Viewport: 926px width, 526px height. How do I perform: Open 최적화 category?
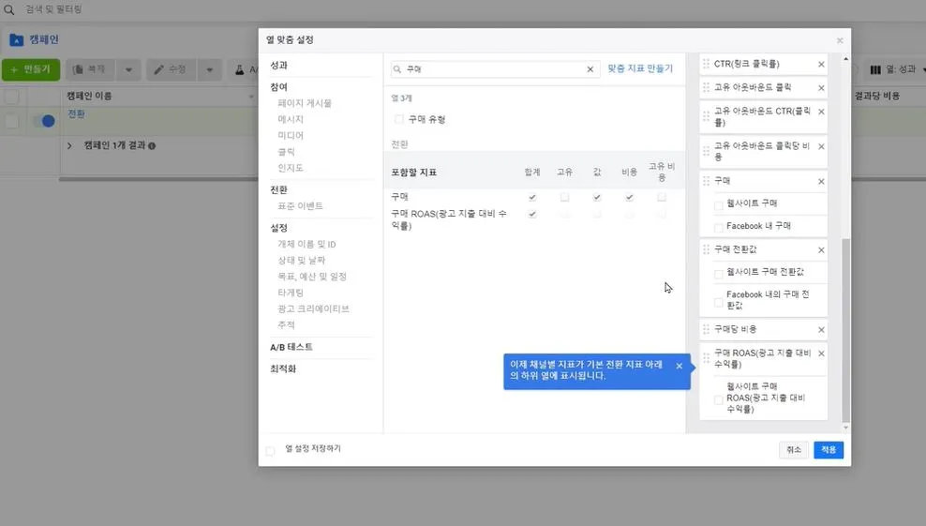coord(283,368)
